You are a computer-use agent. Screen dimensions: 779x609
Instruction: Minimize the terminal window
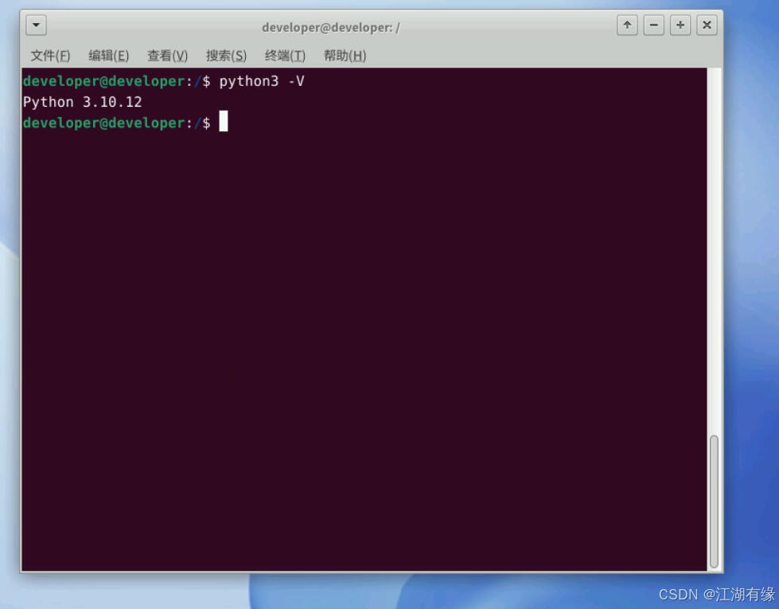point(654,25)
